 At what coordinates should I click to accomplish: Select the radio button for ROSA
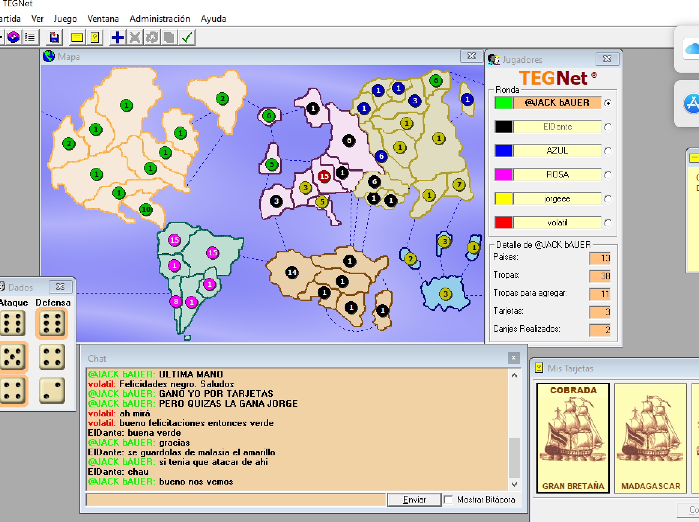(608, 175)
